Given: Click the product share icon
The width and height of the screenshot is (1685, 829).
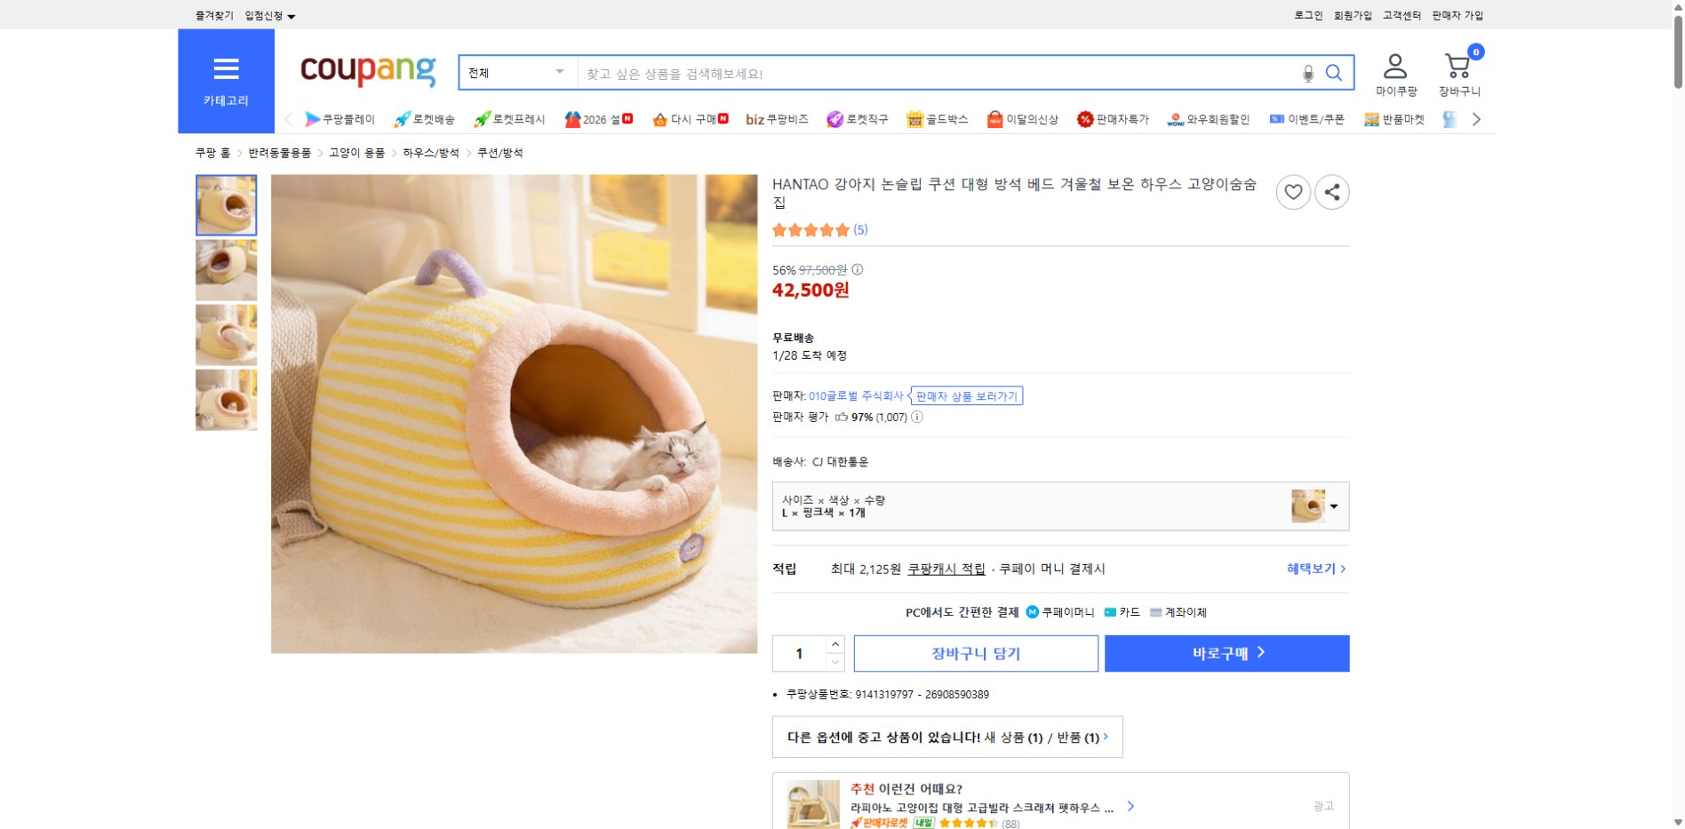Looking at the screenshot, I should [1332, 192].
